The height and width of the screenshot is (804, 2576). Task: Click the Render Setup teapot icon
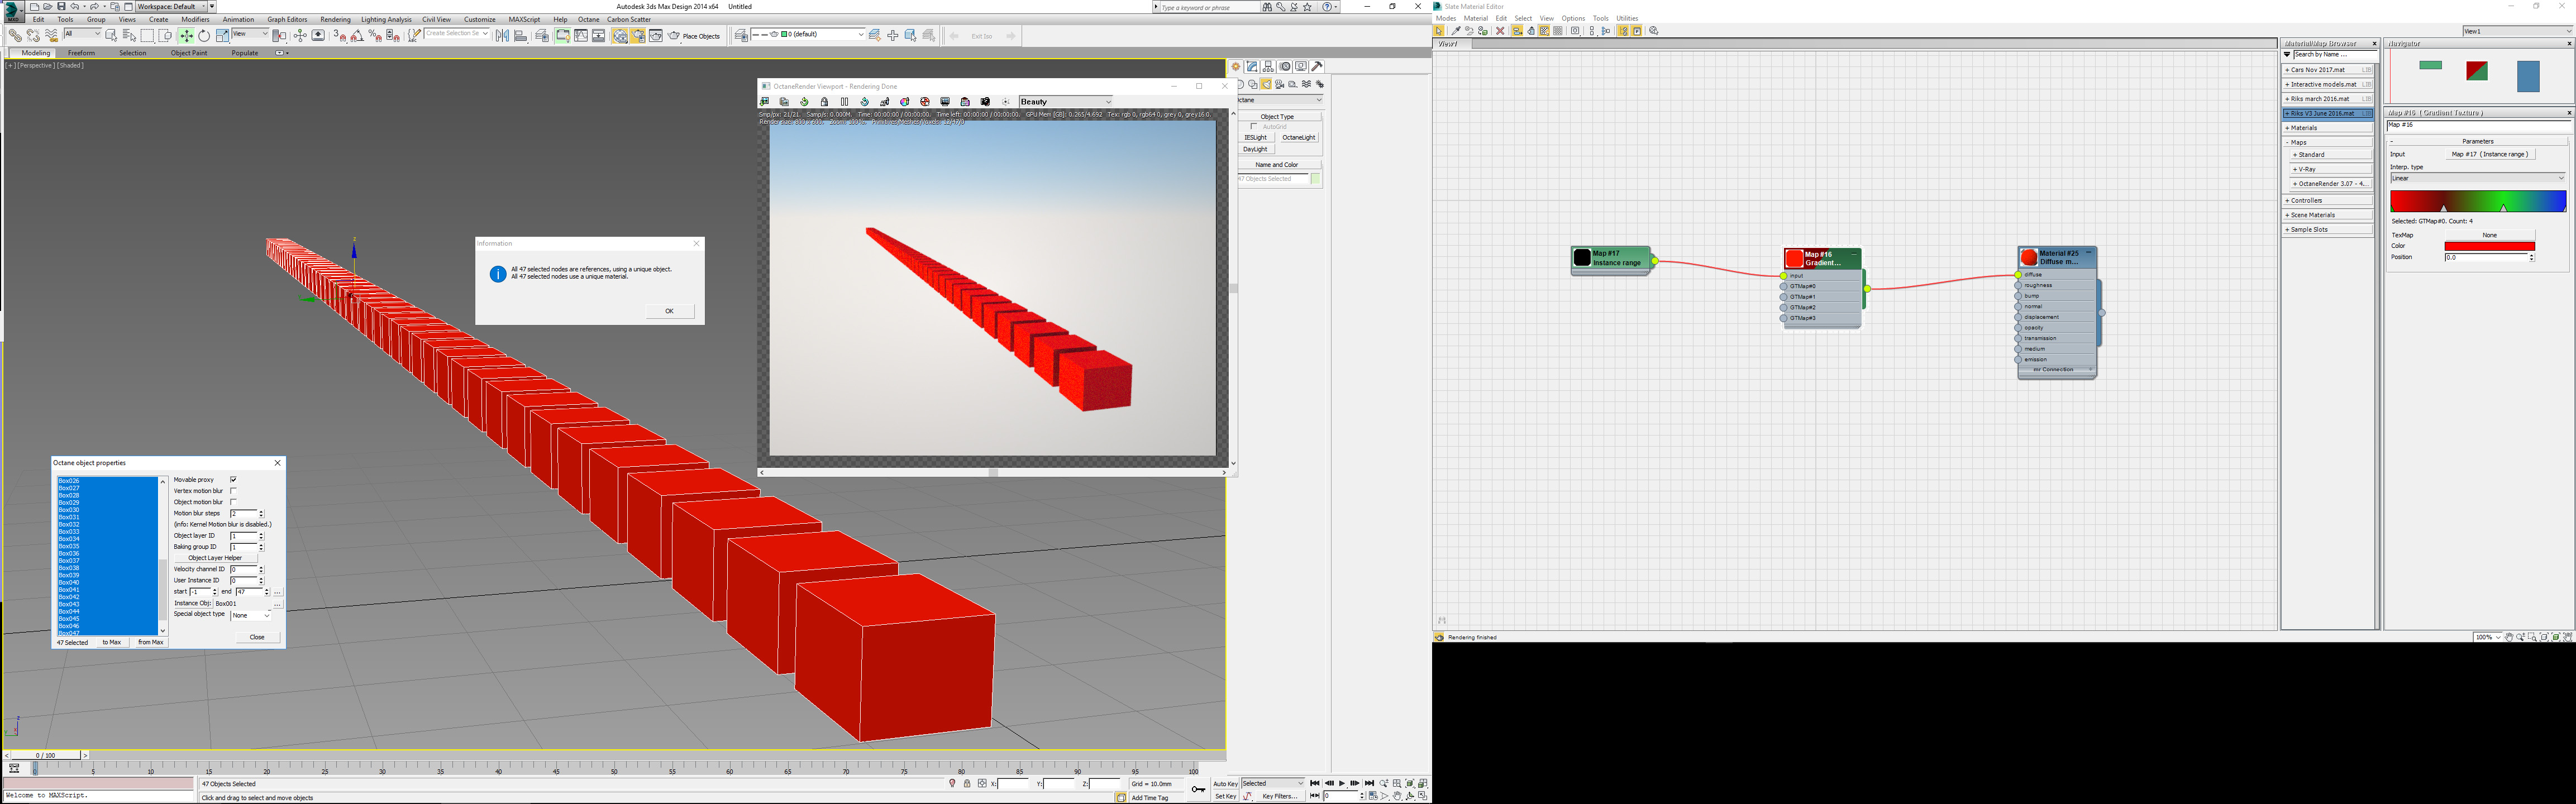(638, 36)
